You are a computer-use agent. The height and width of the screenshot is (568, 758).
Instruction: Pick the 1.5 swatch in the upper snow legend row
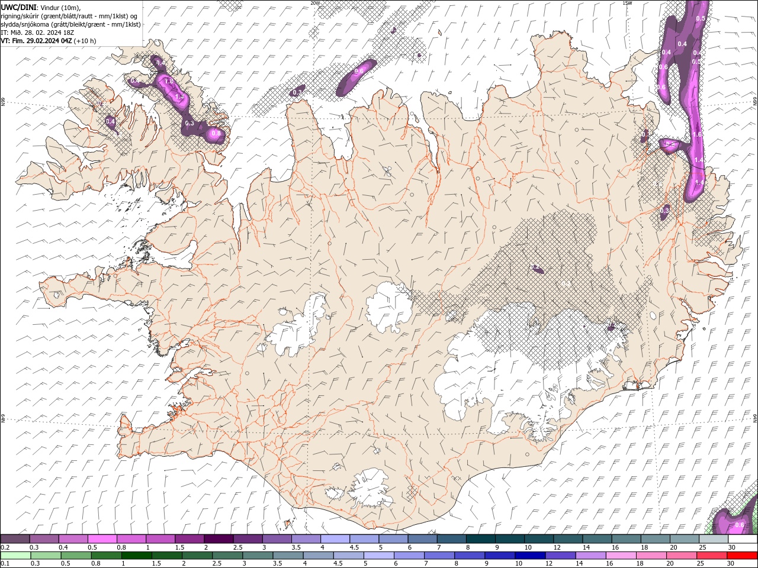(x=189, y=539)
